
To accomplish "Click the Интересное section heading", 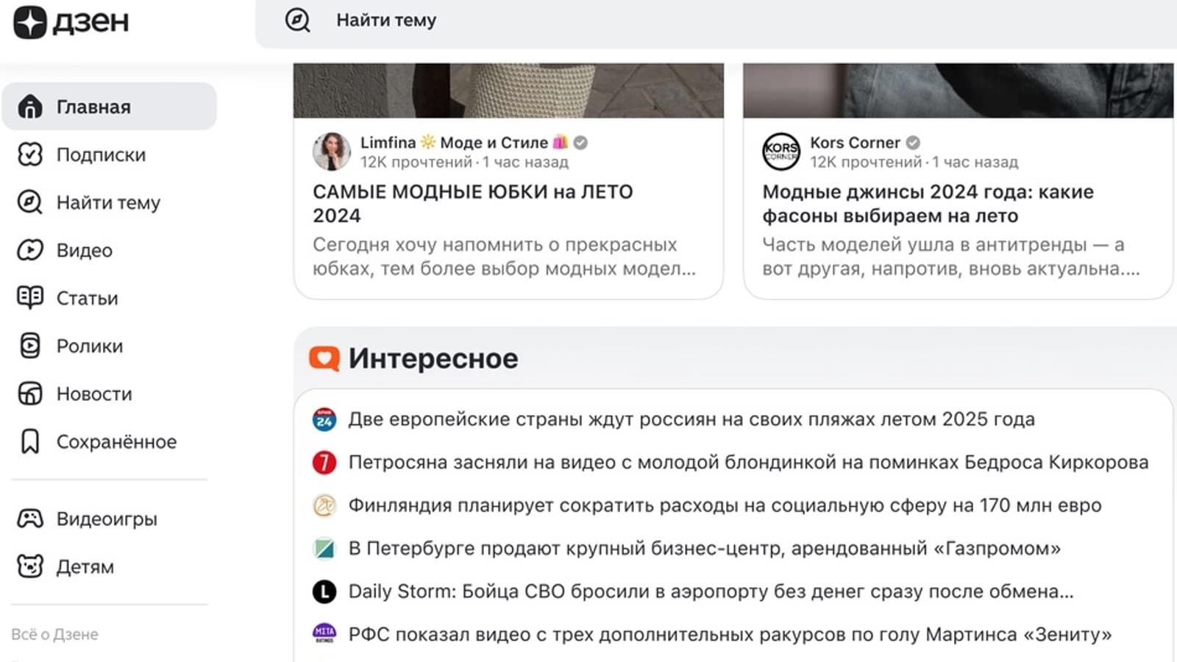I will coord(433,359).
